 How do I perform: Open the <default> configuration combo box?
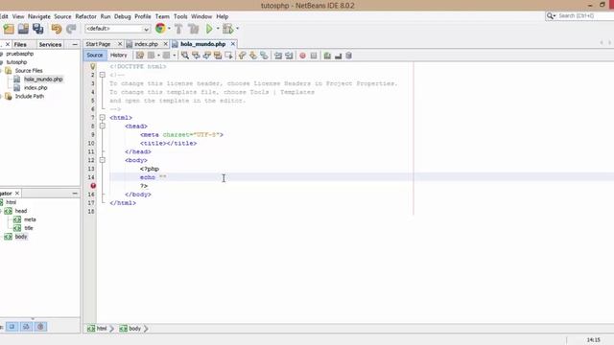(117, 29)
